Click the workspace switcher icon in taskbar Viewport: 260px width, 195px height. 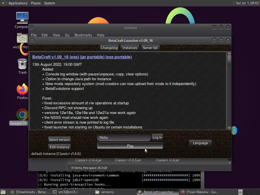(240, 192)
